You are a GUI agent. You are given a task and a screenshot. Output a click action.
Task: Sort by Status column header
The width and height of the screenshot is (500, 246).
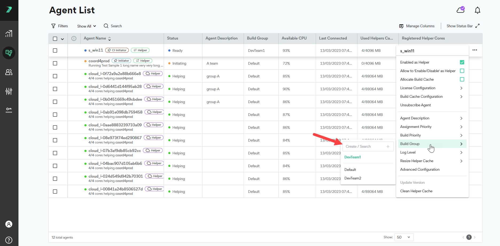(173, 38)
